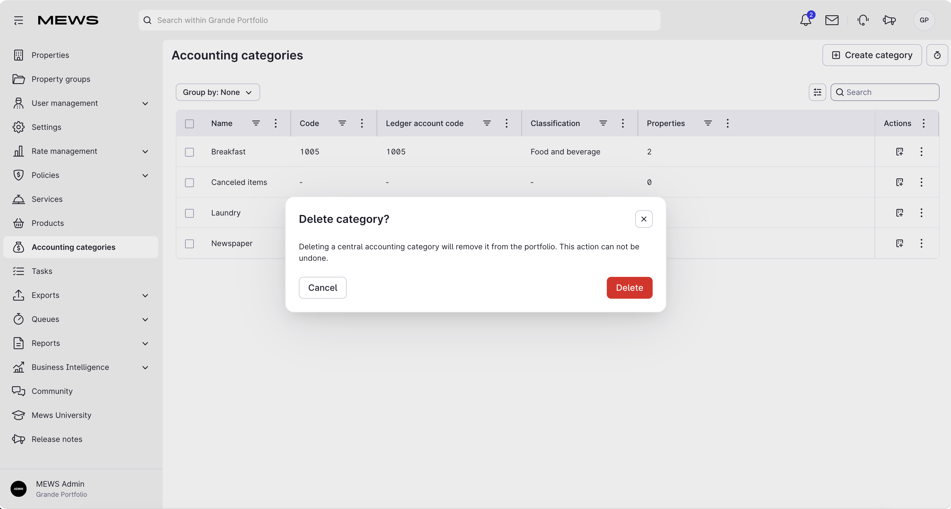The width and height of the screenshot is (951, 509).
Task: Click the support headset icon
Action: (863, 20)
